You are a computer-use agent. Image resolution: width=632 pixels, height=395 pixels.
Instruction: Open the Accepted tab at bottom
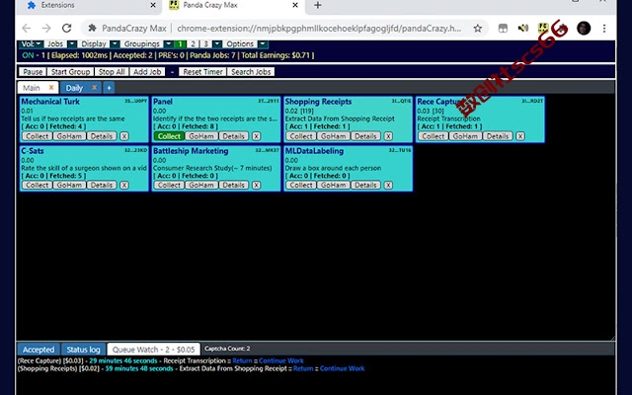point(39,350)
